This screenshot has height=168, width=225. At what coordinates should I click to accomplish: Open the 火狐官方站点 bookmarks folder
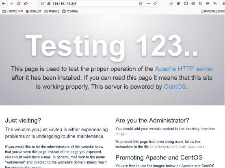click(13, 11)
